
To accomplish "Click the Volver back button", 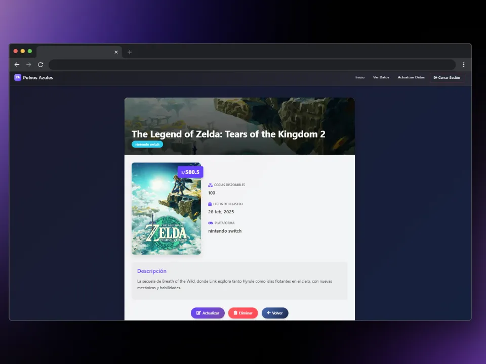I will pos(275,313).
